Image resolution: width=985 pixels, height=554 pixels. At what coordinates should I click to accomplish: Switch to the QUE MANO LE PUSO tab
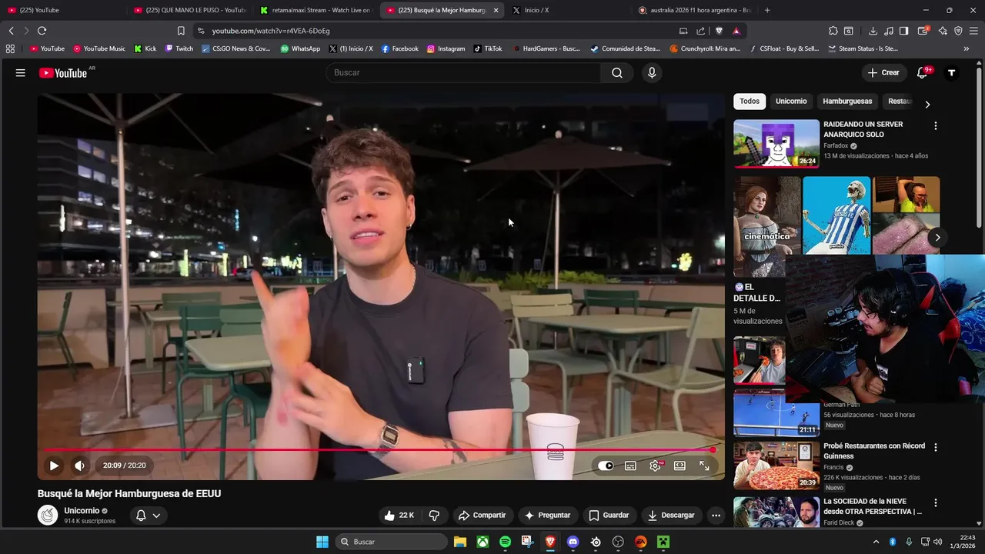click(x=189, y=10)
